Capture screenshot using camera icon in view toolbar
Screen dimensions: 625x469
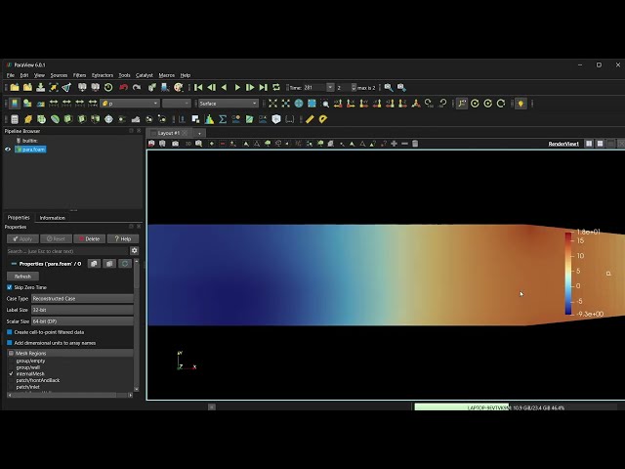(175, 144)
